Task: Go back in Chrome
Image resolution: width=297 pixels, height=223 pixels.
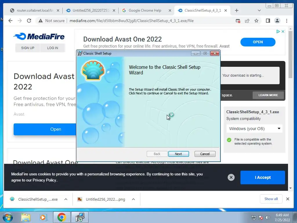Action: click(10, 21)
